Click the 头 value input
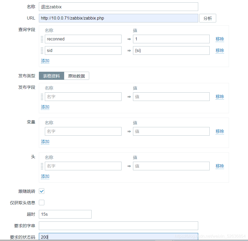Image resolution: width=248 pixels, height=241 pixels. [x=171, y=166]
